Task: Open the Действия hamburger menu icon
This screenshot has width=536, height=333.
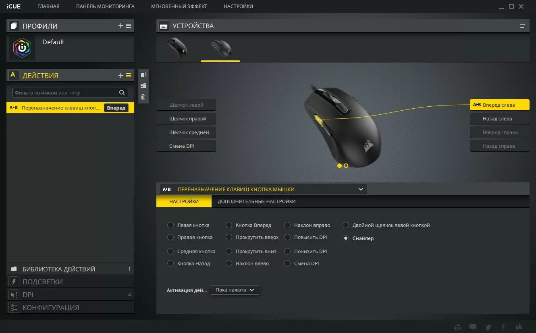Action: click(129, 75)
